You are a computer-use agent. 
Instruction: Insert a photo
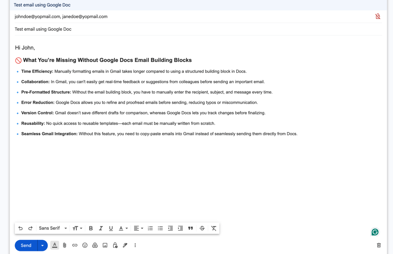click(104, 245)
